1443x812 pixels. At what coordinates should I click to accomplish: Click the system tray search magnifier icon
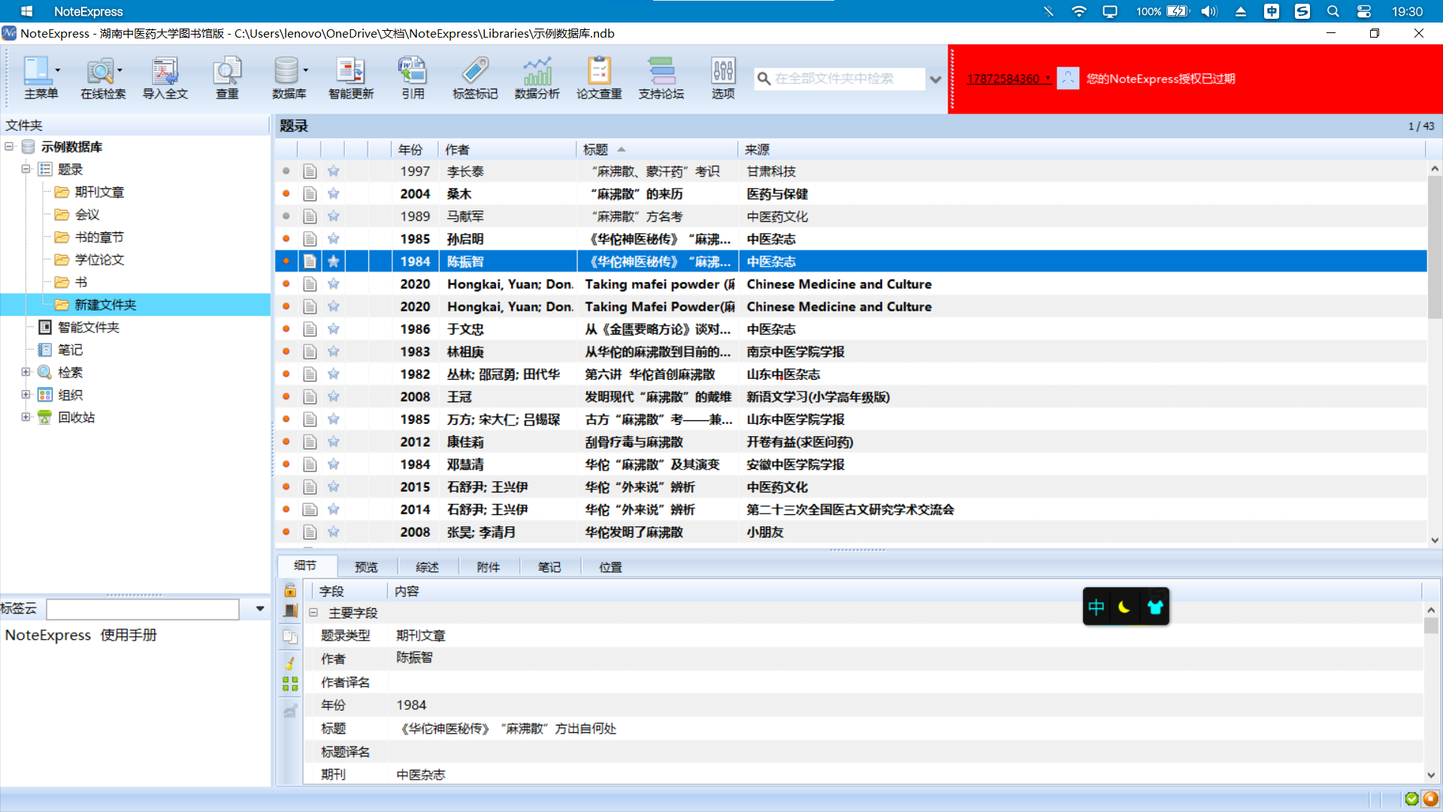1333,11
